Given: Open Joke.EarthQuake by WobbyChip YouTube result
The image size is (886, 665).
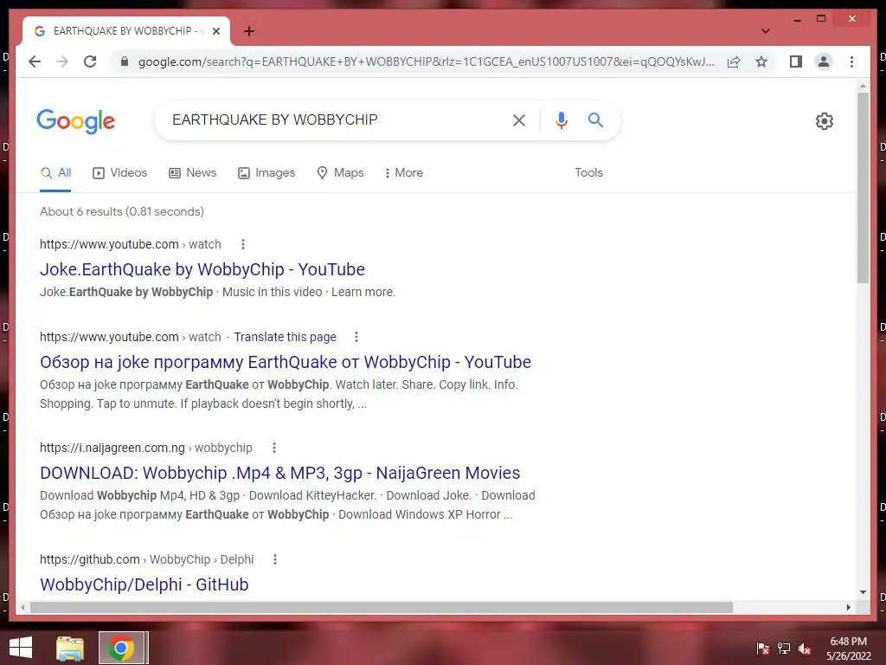Looking at the screenshot, I should (202, 269).
